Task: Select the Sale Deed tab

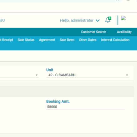Action: pos(67,40)
